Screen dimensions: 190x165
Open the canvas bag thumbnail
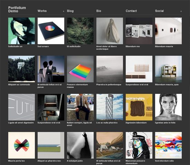[x=110, y=31]
